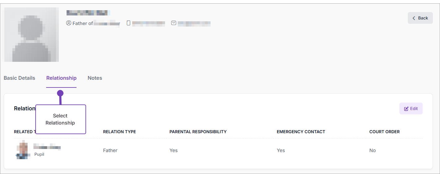Click the Back button
The image size is (440, 174).
(420, 18)
